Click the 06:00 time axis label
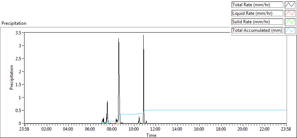Image resolution: width=297 pixels, height=138 pixels. (90, 129)
